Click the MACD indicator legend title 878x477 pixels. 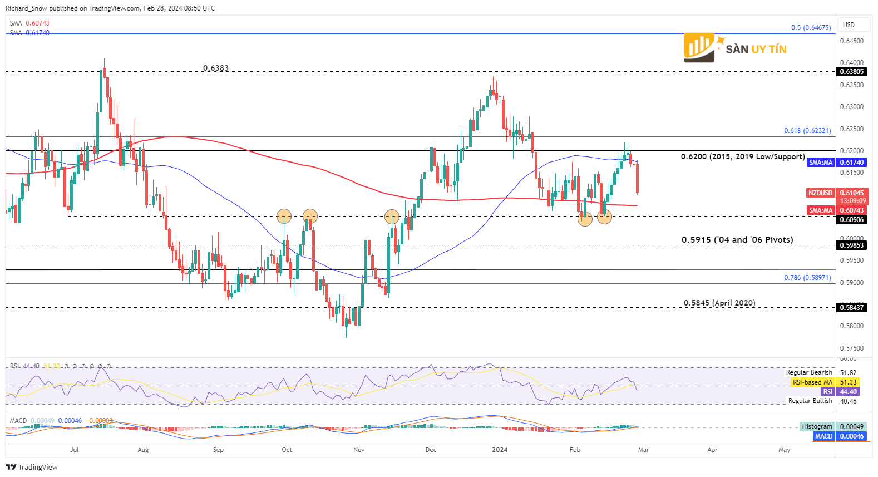click(x=18, y=421)
